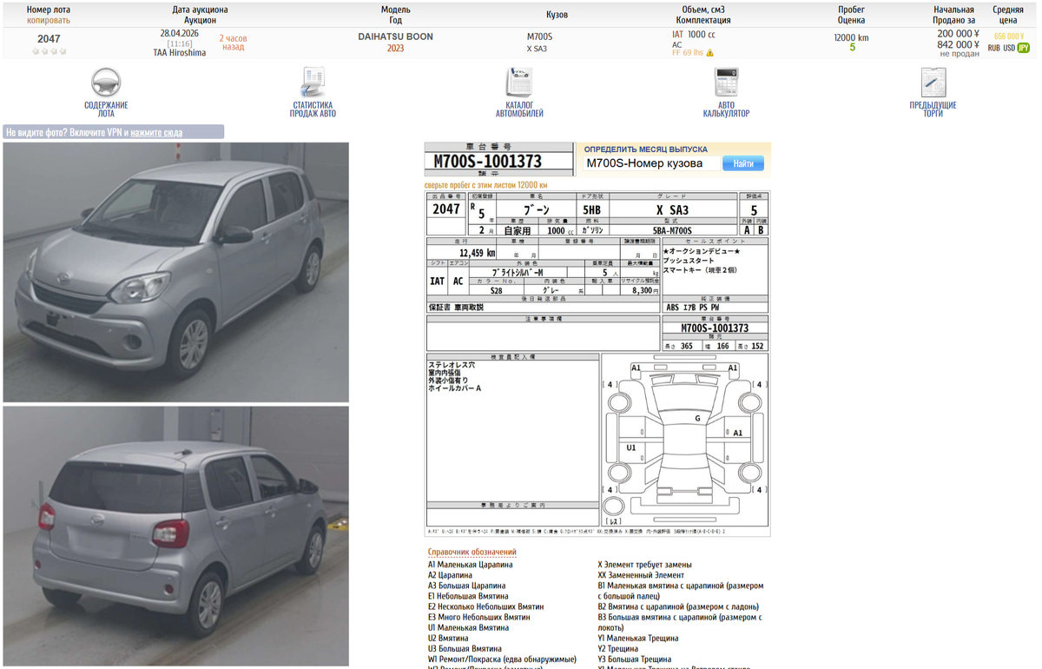
Task: Click the не продан status text
Action: 960,54
